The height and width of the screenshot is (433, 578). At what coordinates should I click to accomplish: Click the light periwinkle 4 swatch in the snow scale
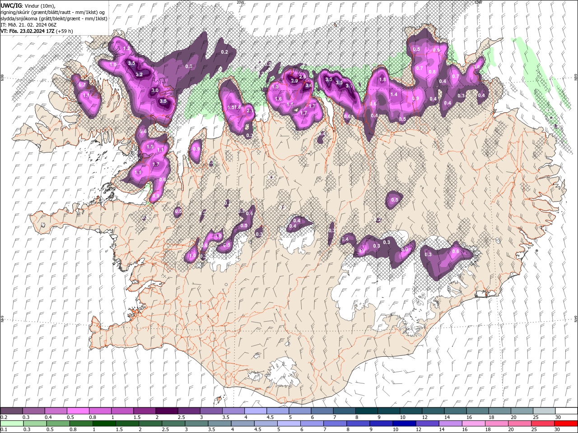pos(255,411)
